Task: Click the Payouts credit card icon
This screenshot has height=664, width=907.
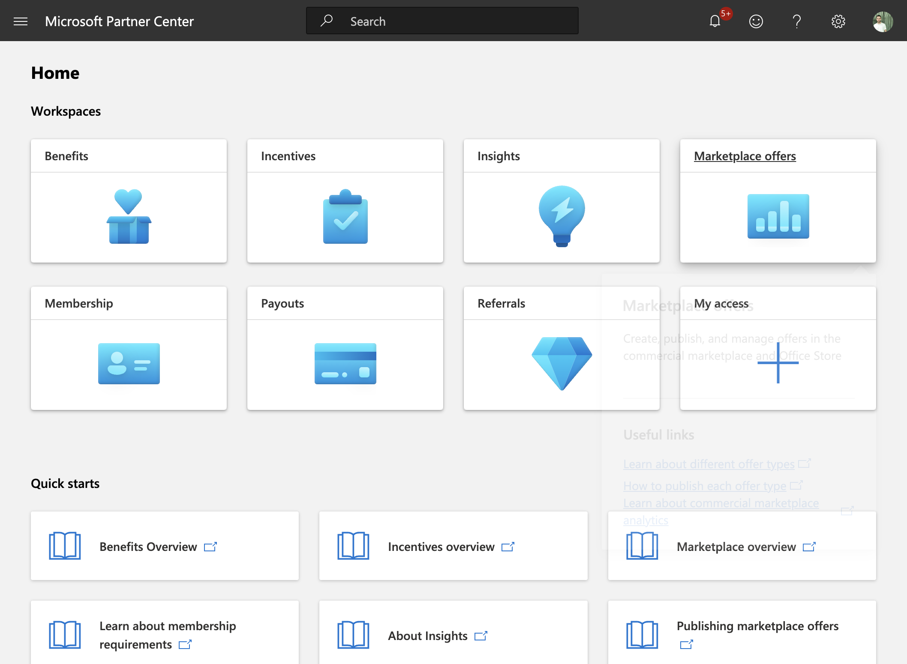Action: point(345,364)
